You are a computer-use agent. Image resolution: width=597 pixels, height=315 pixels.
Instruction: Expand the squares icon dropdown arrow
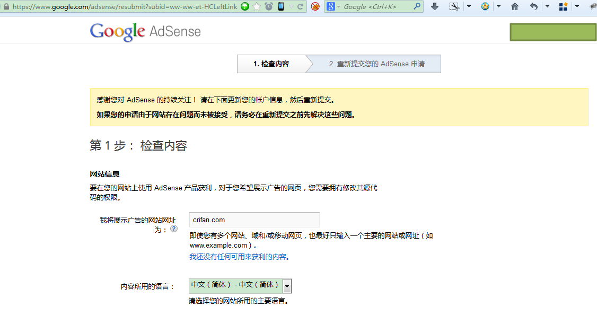577,6
